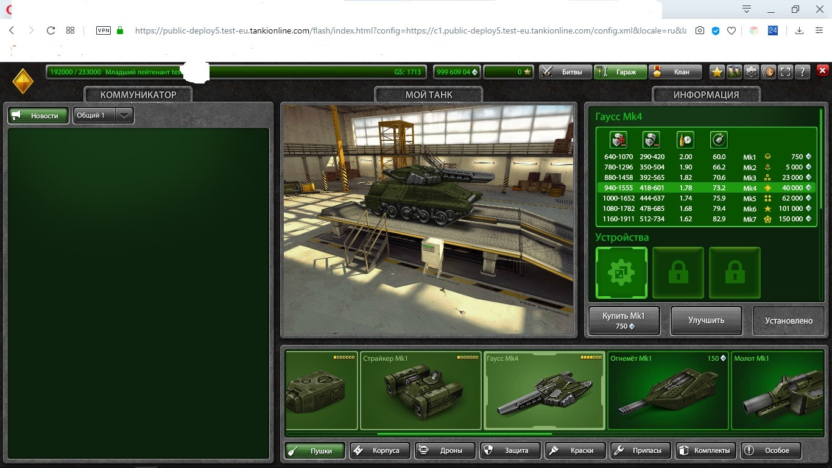Click the second locked device slot
Screen dimensions: 832x468
pyautogui.click(x=678, y=272)
